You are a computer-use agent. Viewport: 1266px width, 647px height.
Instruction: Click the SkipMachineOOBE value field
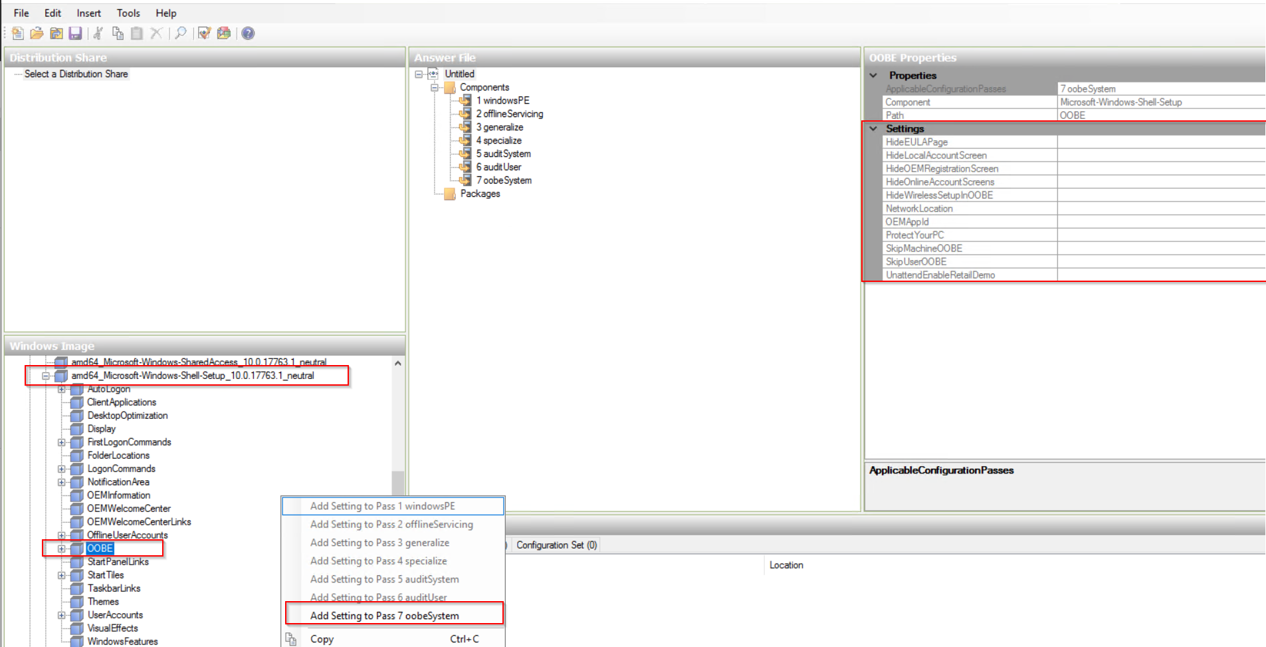[1160, 249]
